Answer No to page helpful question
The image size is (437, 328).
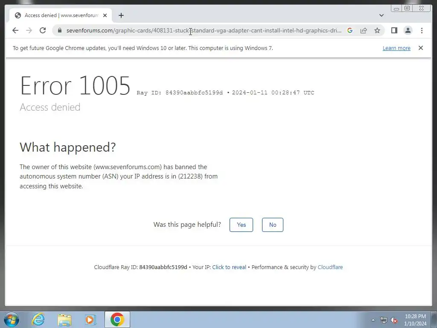pyautogui.click(x=273, y=225)
